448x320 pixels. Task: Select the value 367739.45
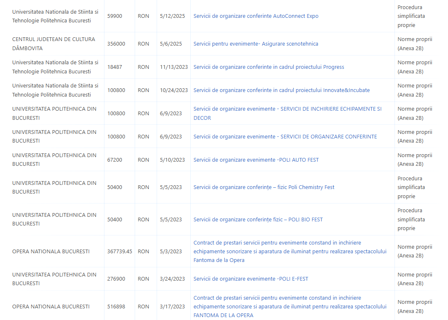(x=120, y=252)
